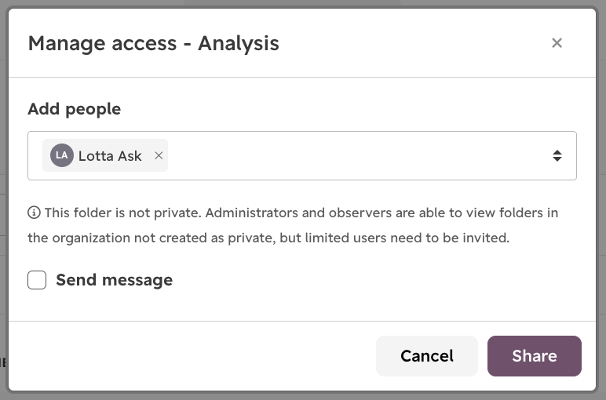Close the Manage access dialog
This screenshot has width=606, height=400.
(557, 43)
